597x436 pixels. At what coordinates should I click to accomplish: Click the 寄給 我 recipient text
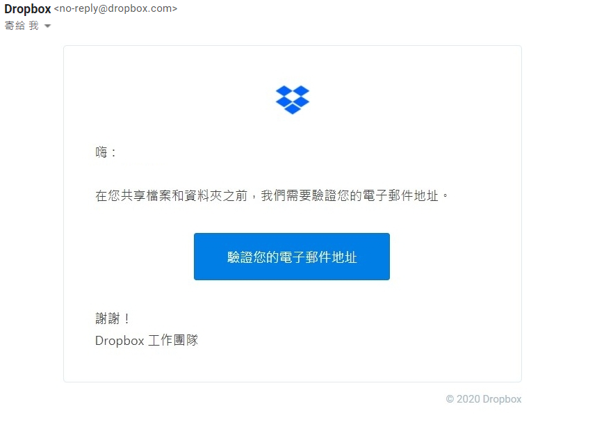[x=22, y=26]
